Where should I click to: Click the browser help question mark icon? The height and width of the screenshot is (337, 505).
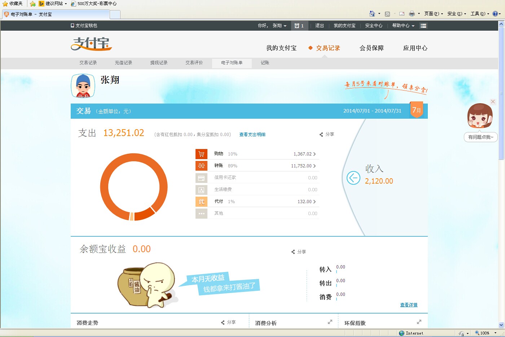coord(495,14)
